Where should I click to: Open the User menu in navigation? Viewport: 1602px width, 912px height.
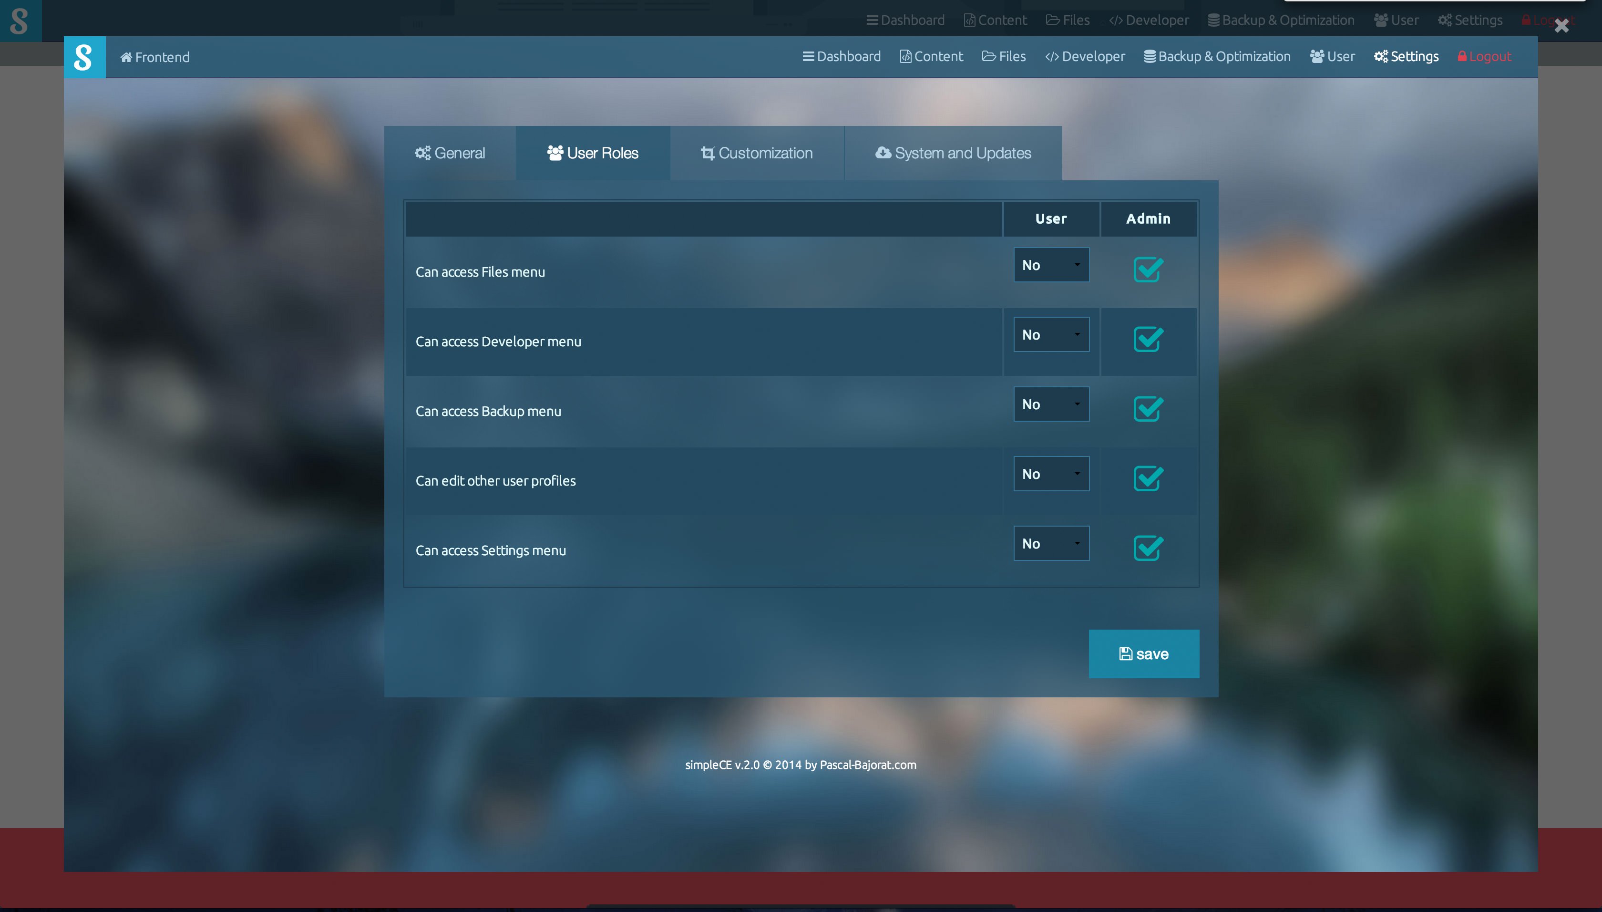pos(1332,56)
